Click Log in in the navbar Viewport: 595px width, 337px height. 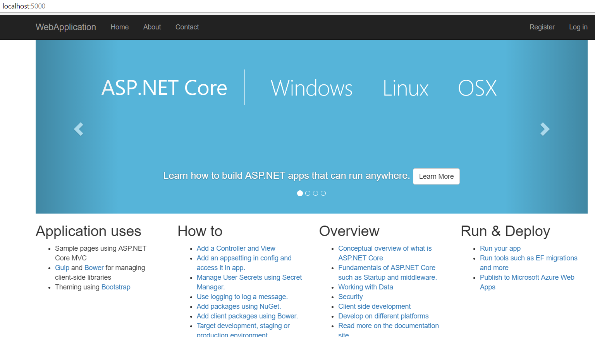point(578,27)
